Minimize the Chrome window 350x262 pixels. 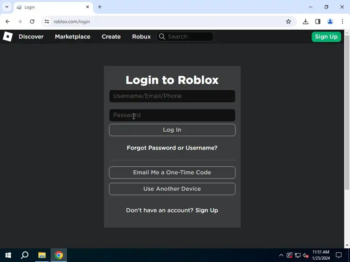[310, 7]
